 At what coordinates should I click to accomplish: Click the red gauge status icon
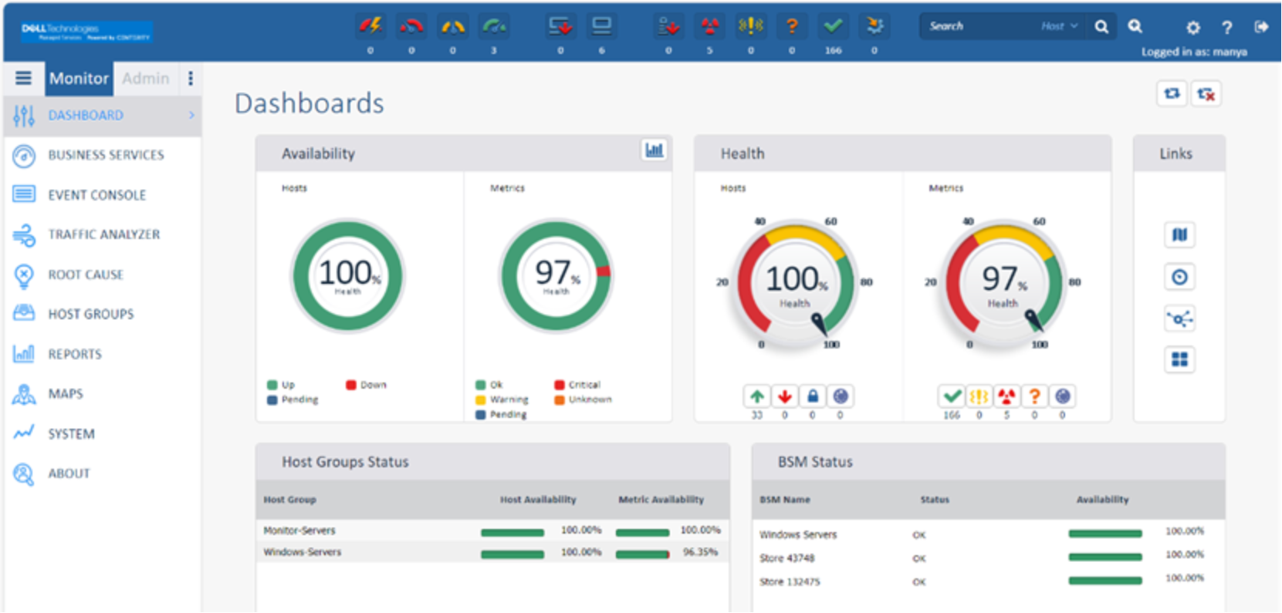click(x=411, y=26)
